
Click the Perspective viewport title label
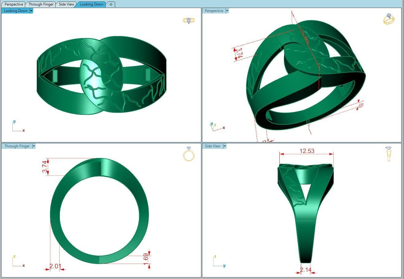click(x=214, y=11)
